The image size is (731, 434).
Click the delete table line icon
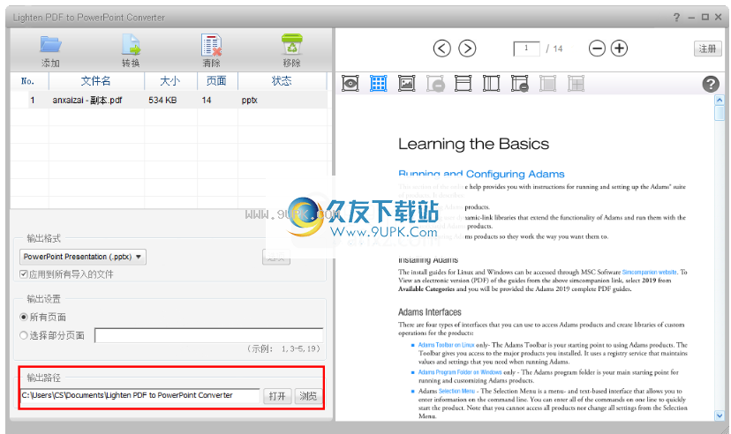pyautogui.click(x=519, y=84)
